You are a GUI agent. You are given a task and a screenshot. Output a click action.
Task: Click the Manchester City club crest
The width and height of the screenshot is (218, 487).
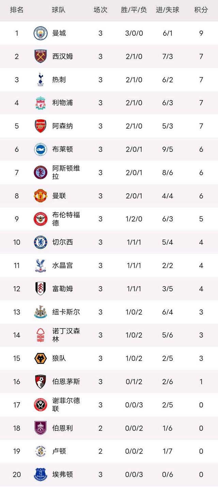(x=41, y=33)
